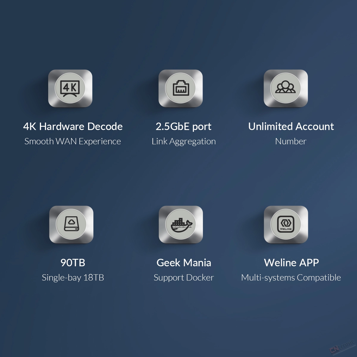
Task: Click the user group accounts icon
Action: 286,88
